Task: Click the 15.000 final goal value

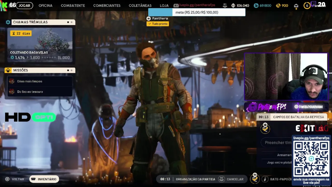Action: coord(64,58)
